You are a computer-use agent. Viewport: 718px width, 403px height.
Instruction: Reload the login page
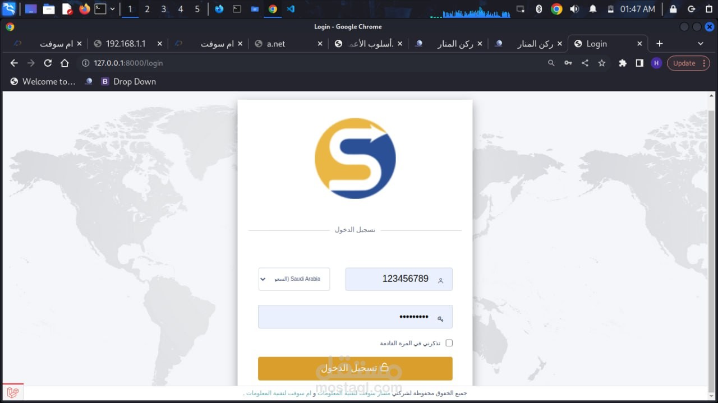tap(48, 63)
